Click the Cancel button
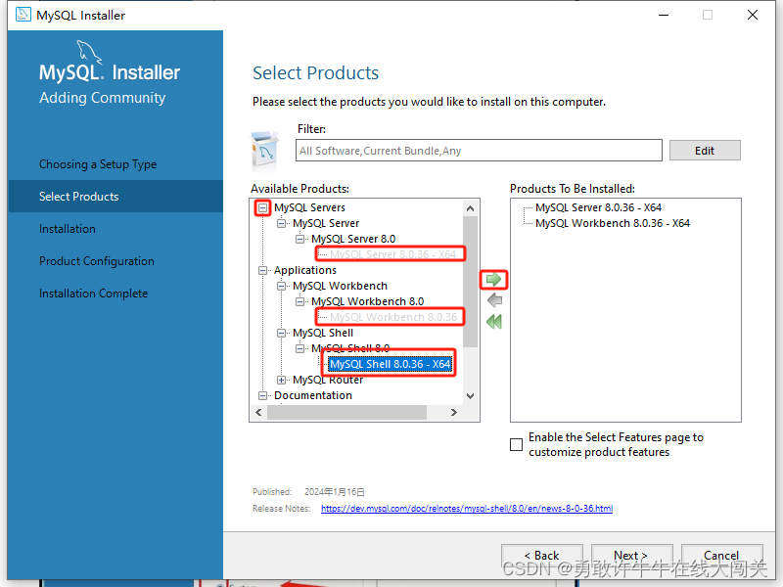Viewport: 783px width, 587px height. [x=721, y=555]
